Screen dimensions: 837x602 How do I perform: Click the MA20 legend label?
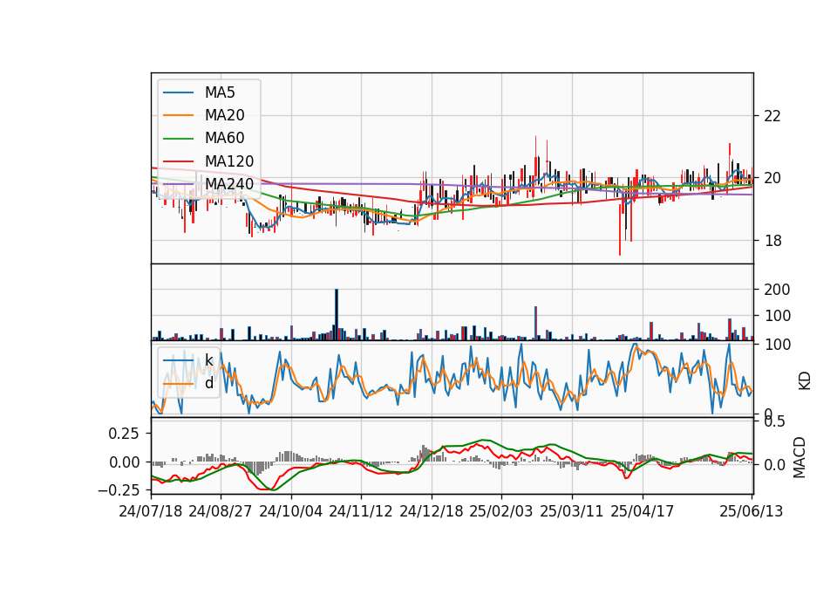tap(224, 115)
